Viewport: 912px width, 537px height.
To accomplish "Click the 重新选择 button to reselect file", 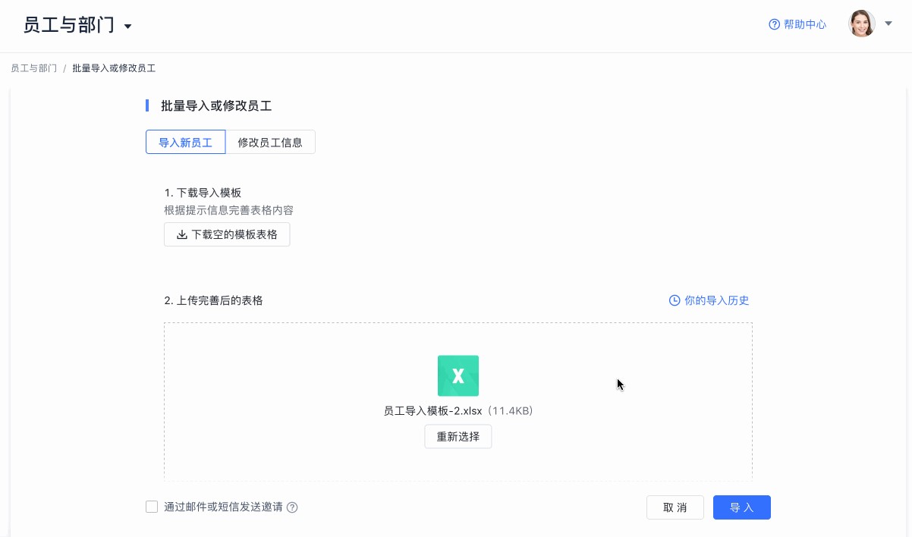I will [458, 436].
